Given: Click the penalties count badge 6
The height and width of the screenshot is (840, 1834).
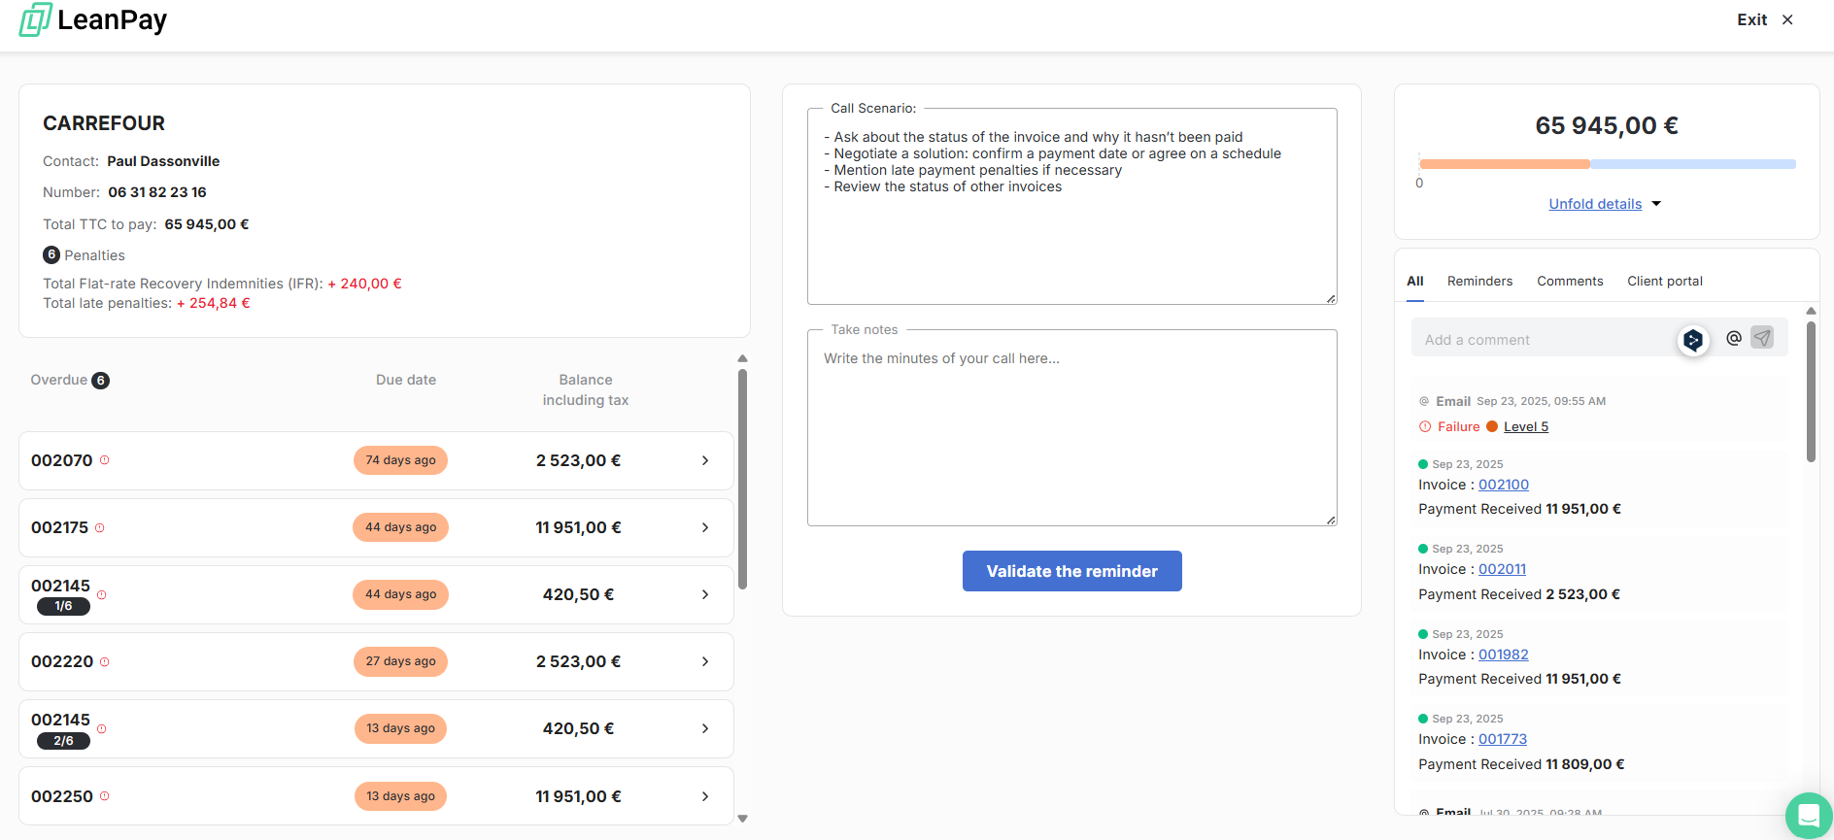Looking at the screenshot, I should 51,254.
